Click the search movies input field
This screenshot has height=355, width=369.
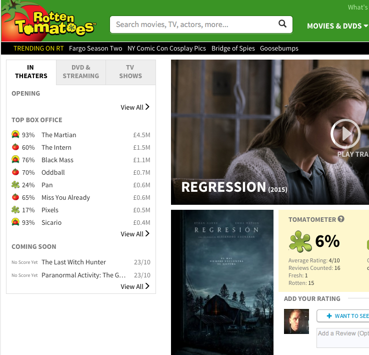[x=194, y=25]
